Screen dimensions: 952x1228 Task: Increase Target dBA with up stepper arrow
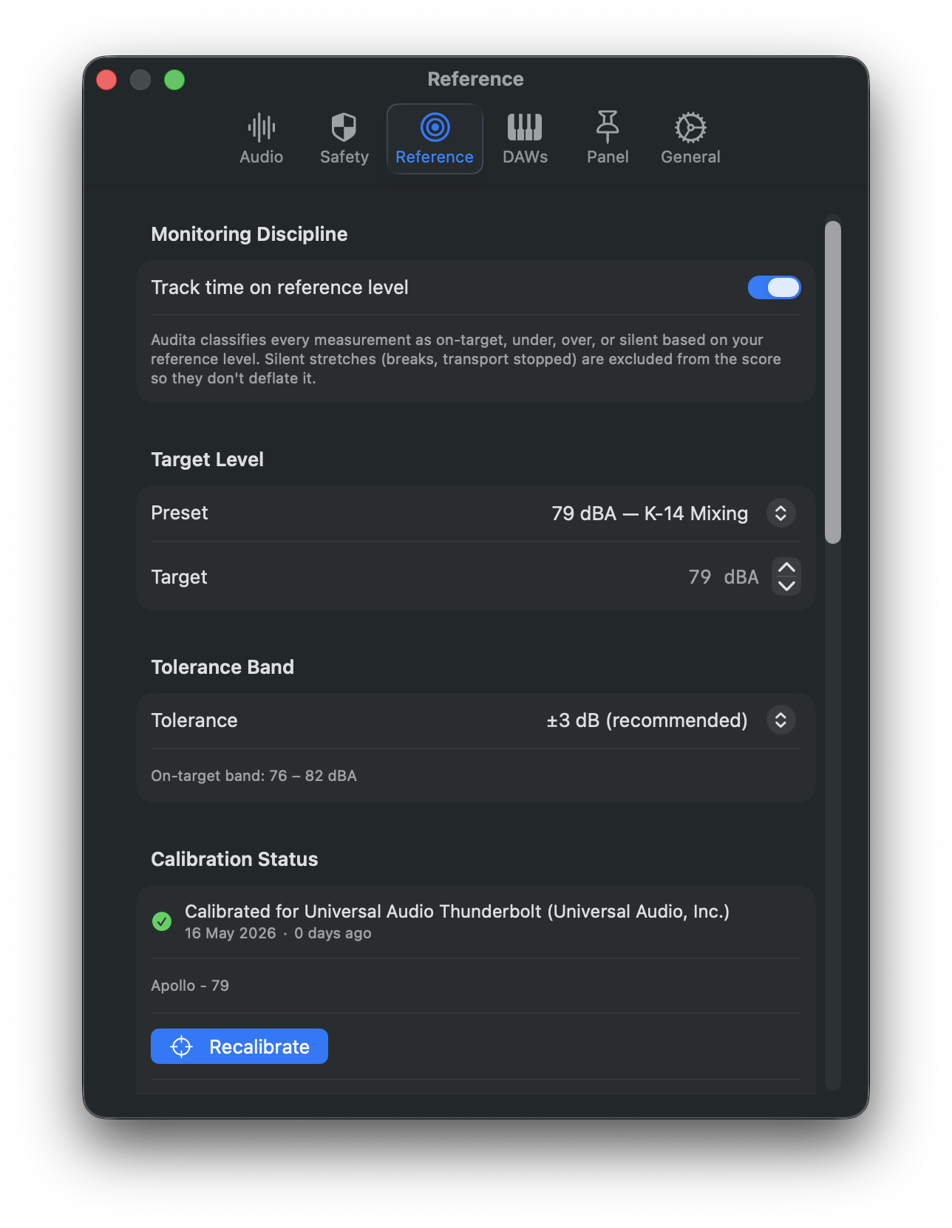point(786,567)
